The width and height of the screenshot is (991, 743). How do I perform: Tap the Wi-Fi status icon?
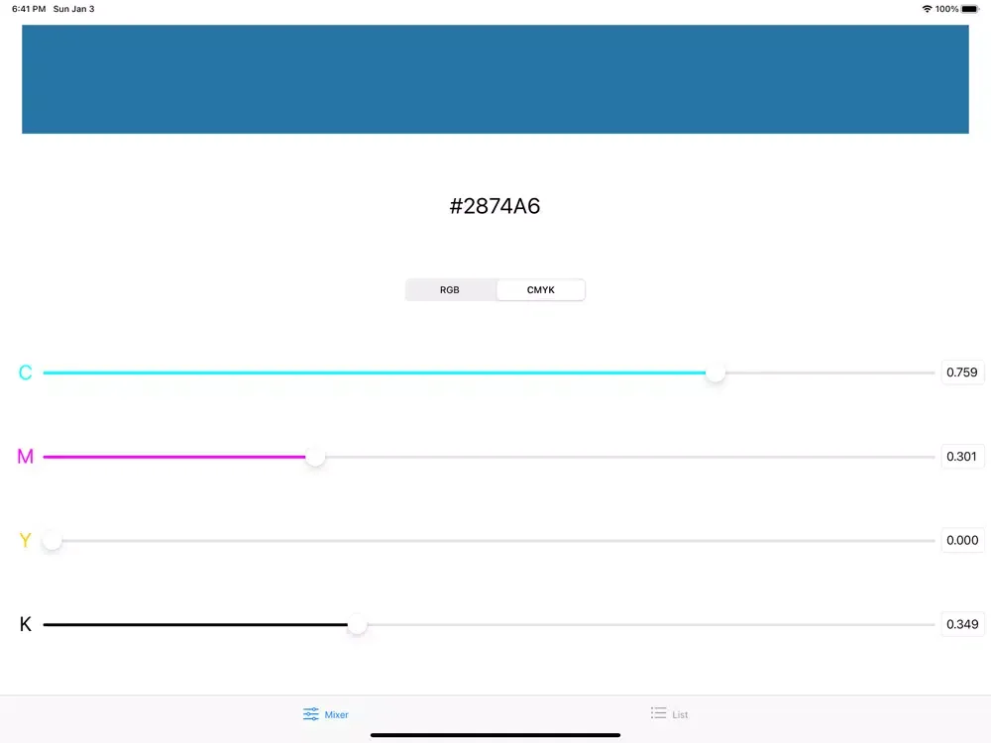[927, 9]
